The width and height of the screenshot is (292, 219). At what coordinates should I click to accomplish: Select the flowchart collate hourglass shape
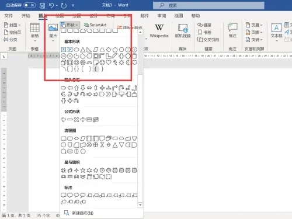point(102,145)
